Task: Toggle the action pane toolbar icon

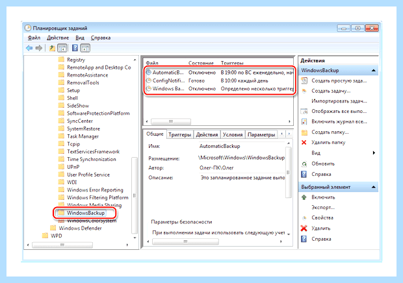Action: (x=85, y=48)
